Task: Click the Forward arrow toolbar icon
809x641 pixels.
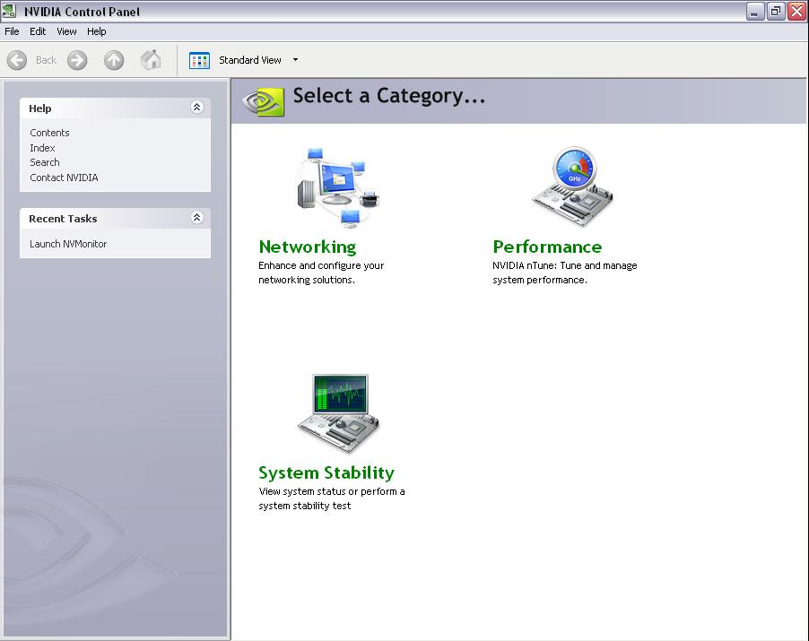Action: (x=77, y=60)
